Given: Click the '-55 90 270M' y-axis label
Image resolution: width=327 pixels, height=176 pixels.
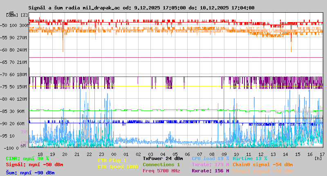Looking at the screenshot, I should (13, 38).
